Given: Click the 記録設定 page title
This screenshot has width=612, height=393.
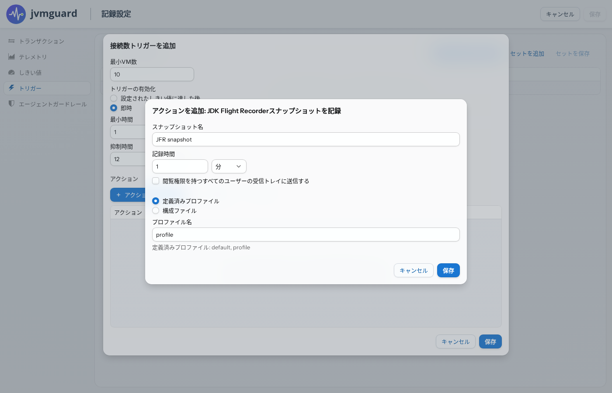Looking at the screenshot, I should 116,14.
